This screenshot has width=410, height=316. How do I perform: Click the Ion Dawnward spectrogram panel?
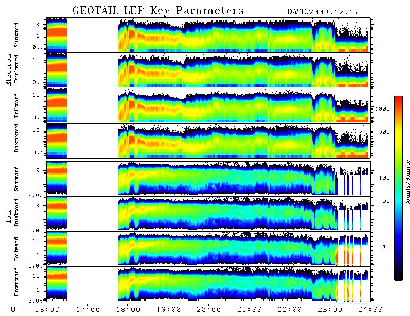click(x=208, y=284)
